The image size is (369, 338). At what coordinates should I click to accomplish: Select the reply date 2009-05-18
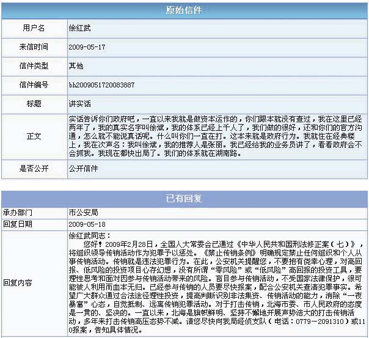[x=87, y=224]
